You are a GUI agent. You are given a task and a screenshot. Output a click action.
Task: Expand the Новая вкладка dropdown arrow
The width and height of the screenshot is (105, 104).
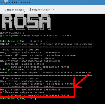pos(24,12)
